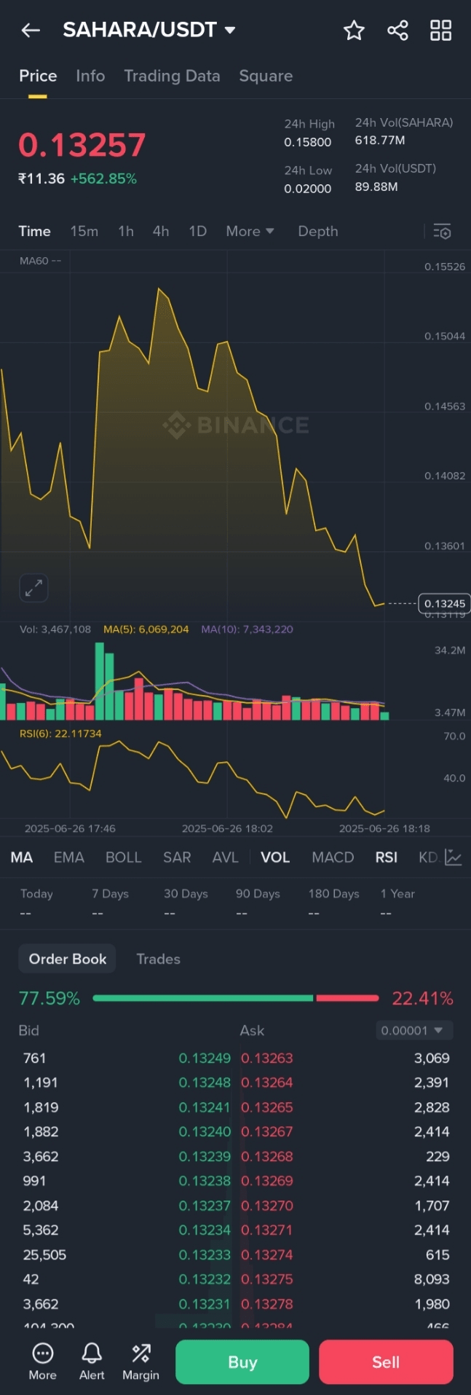This screenshot has height=1395, width=471.
Task: Add SAHARA/USDT to favorites with star icon
Action: point(354,30)
